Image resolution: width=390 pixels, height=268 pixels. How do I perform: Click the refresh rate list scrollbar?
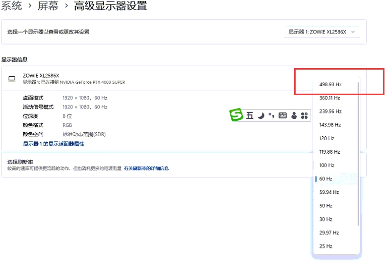(x=358, y=154)
